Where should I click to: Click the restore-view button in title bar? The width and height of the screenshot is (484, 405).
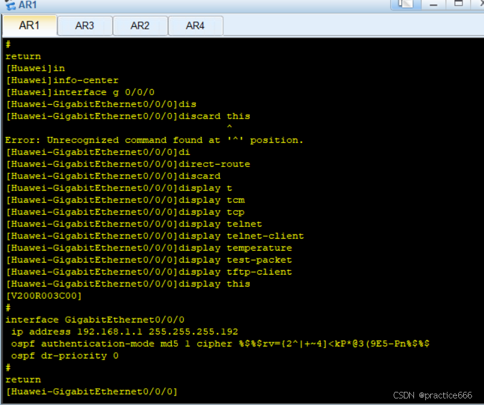click(406, 4)
